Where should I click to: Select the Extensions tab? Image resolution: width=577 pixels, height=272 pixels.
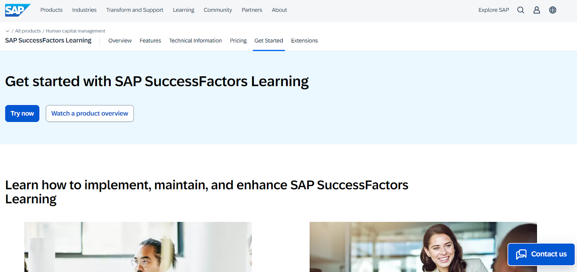(x=304, y=41)
